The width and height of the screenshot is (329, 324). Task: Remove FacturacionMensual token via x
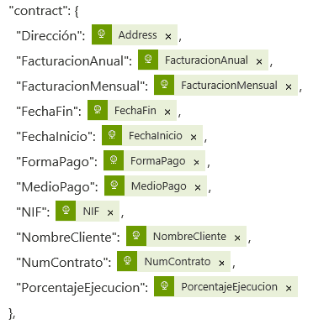pos(289,86)
